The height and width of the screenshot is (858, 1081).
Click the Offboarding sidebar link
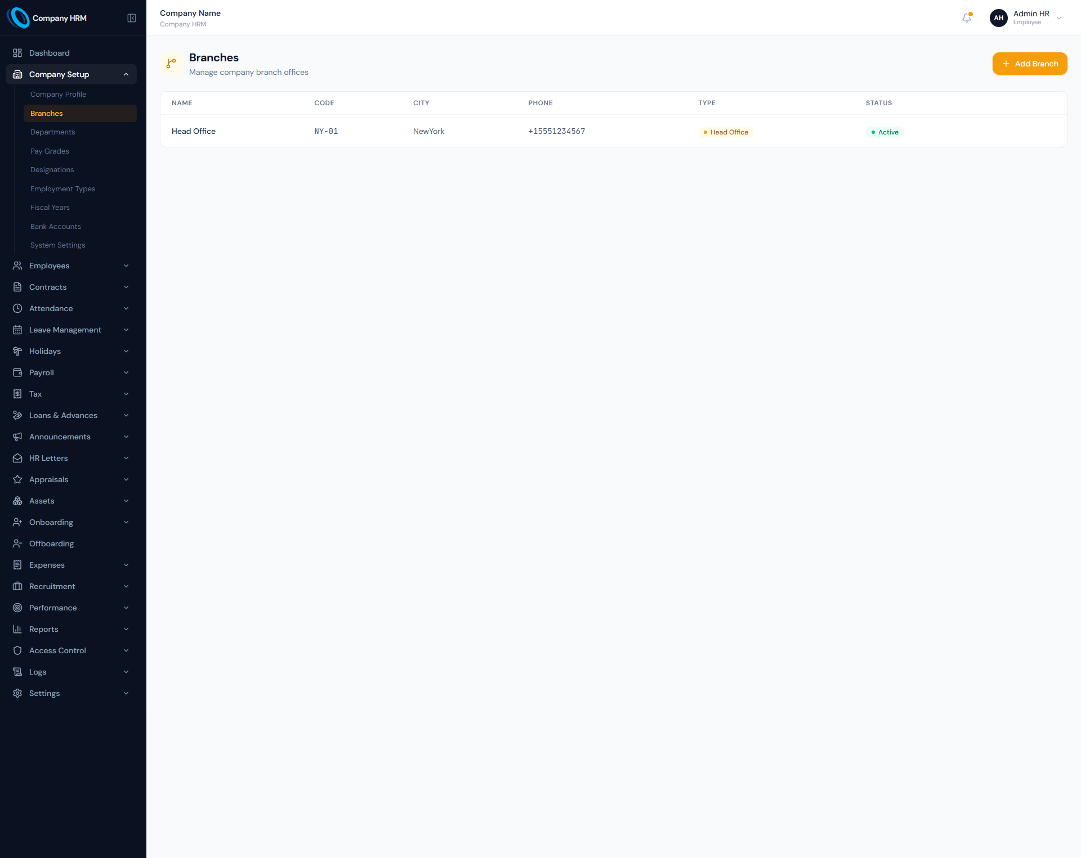coord(71,543)
